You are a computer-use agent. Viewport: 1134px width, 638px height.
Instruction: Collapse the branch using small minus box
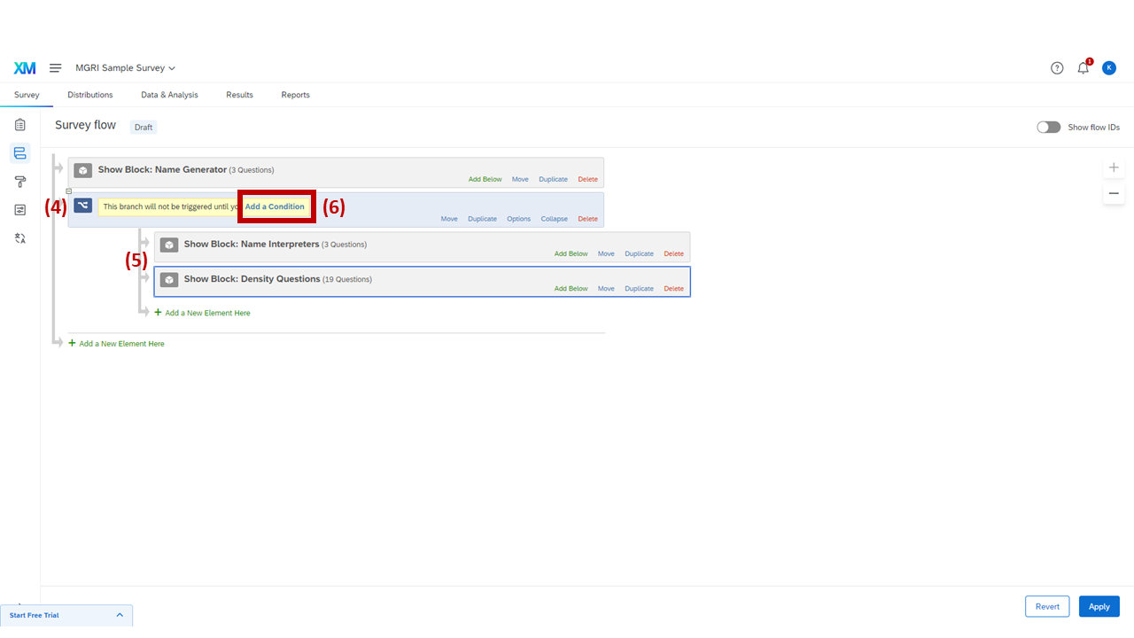[x=69, y=191]
